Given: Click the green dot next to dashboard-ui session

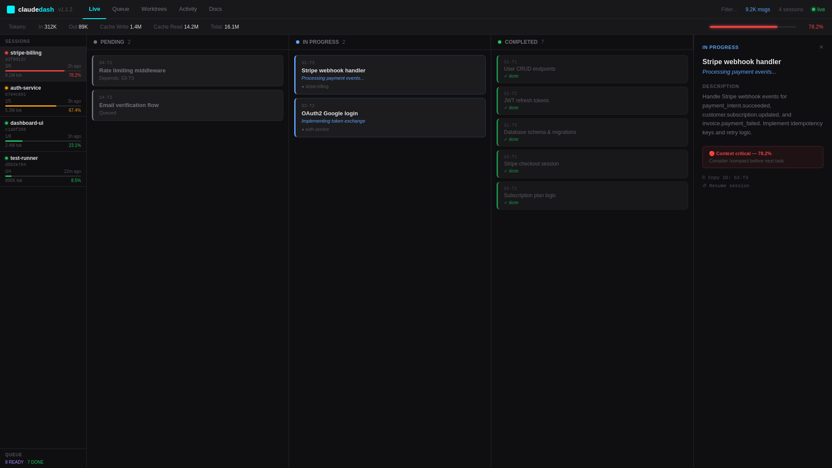Looking at the screenshot, I should click(x=6, y=123).
